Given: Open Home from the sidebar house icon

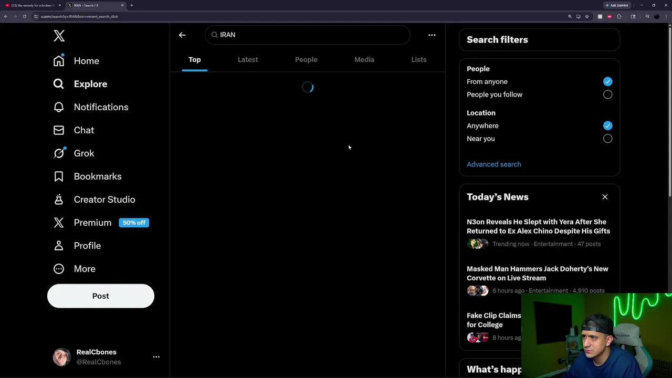Looking at the screenshot, I should coord(59,61).
